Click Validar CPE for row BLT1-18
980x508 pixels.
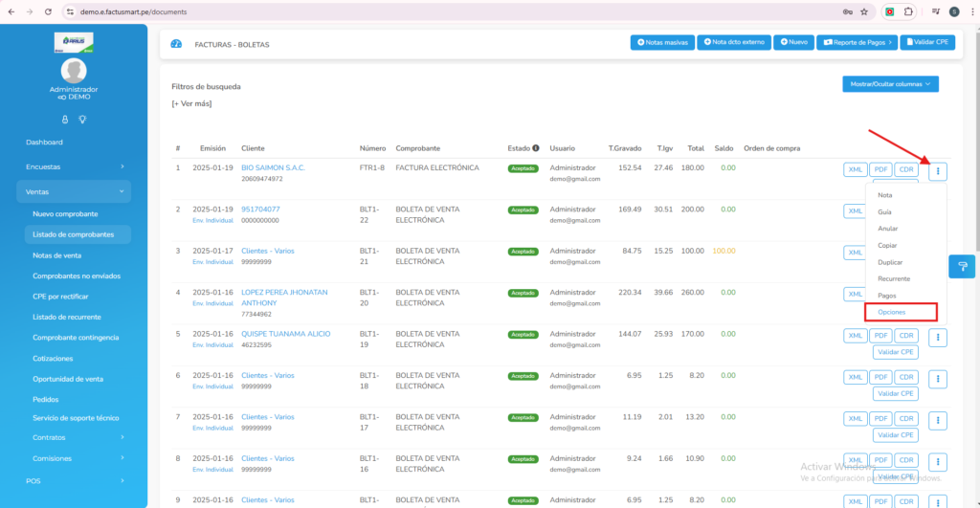(895, 393)
